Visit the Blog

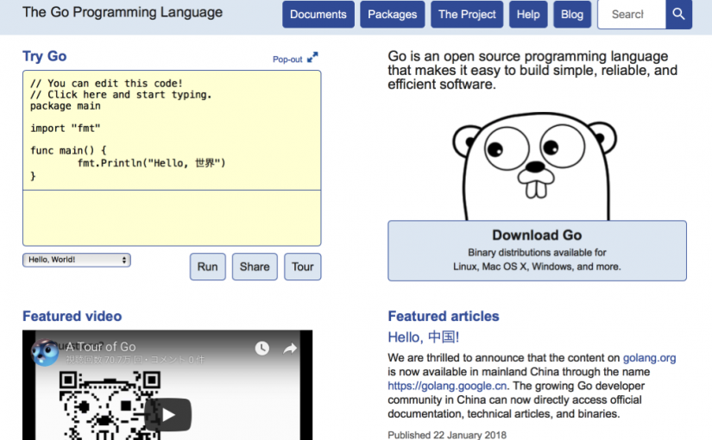[572, 15]
